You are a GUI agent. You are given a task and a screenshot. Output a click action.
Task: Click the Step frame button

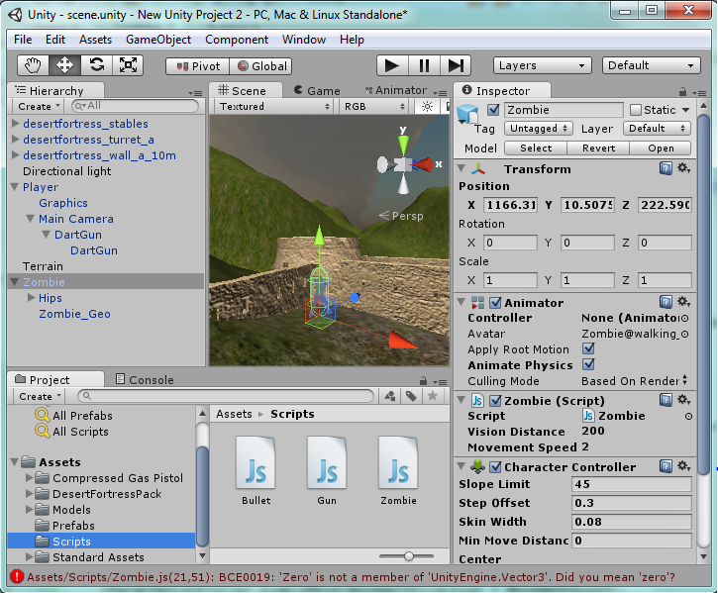456,65
